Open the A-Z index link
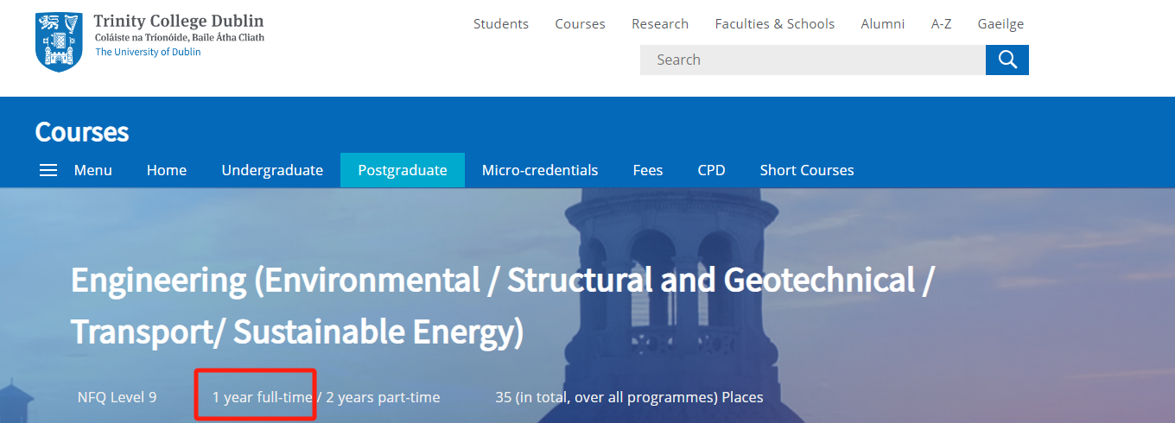The height and width of the screenshot is (423, 1175). click(x=941, y=23)
